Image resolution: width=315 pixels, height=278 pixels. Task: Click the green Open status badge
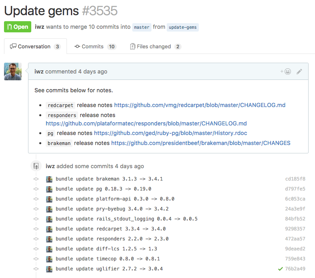click(x=17, y=27)
